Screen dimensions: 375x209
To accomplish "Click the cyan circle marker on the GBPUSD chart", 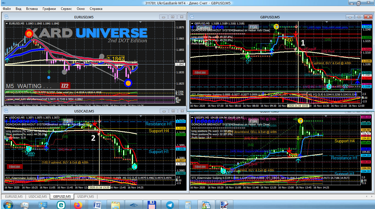I will pos(329,87).
